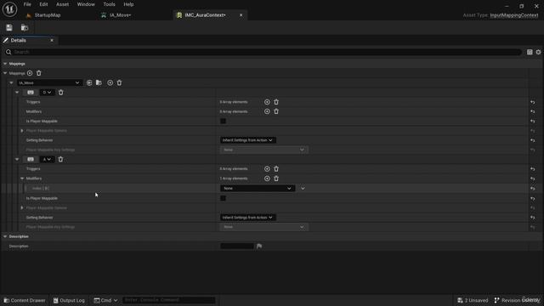This screenshot has height=306, width=544.
Task: Clear Modifiers array for the D key
Action: point(276,111)
